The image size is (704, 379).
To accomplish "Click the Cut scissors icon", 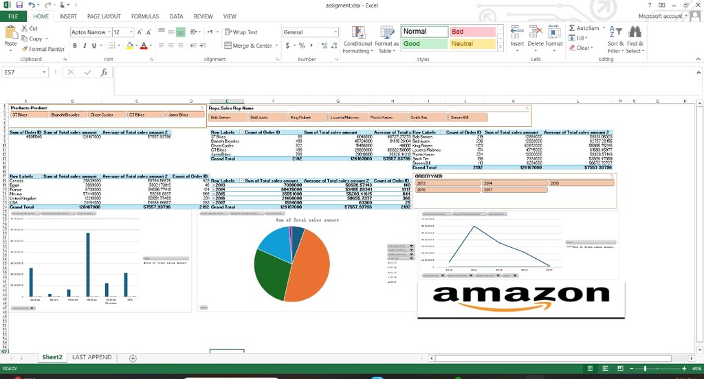I will coord(24,28).
